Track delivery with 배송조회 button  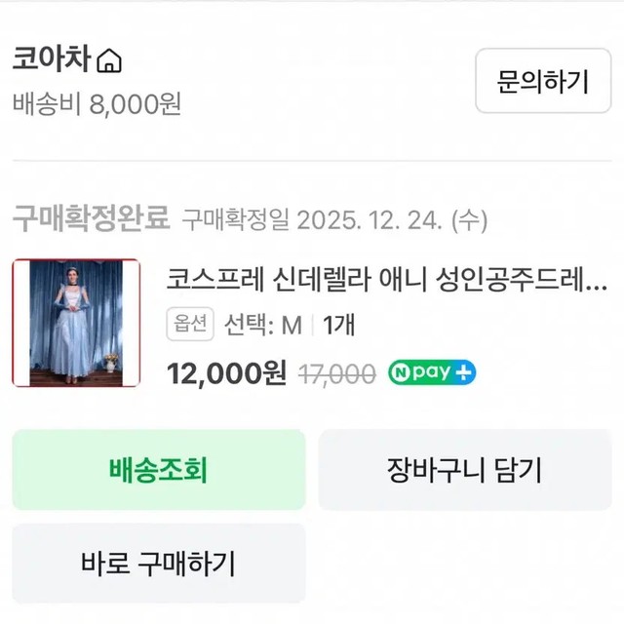click(158, 470)
